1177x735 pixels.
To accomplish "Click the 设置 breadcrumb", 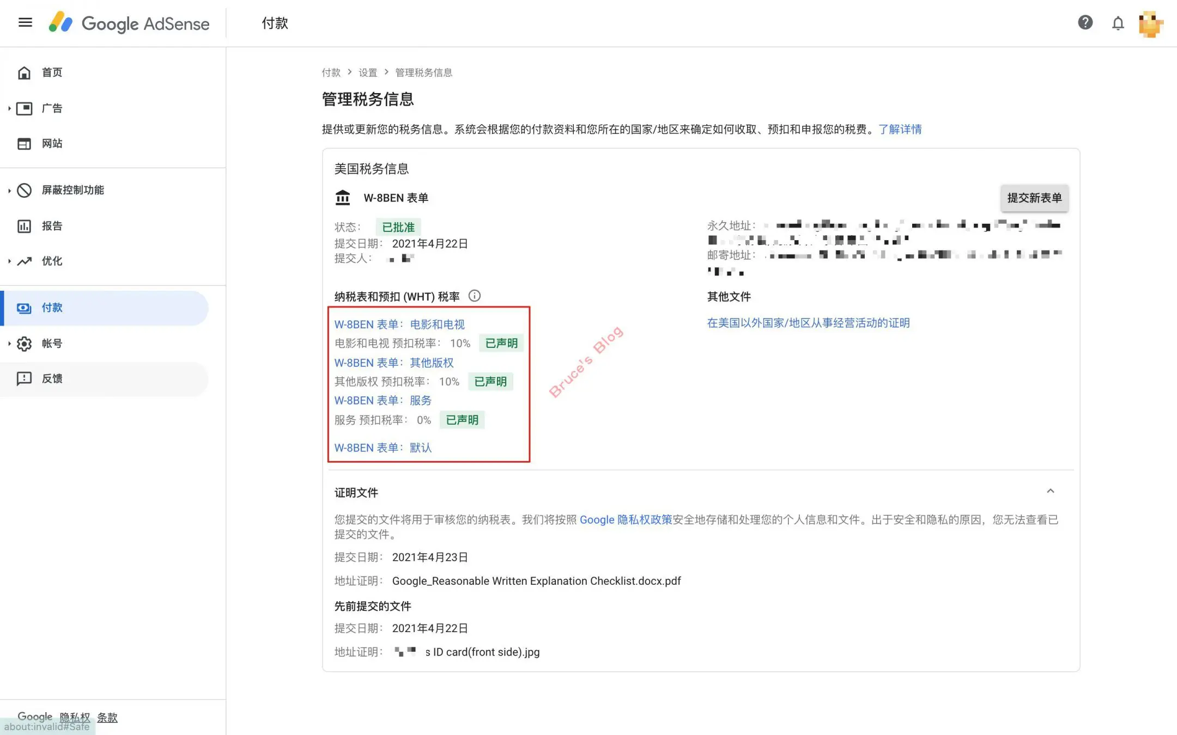I will coord(367,72).
